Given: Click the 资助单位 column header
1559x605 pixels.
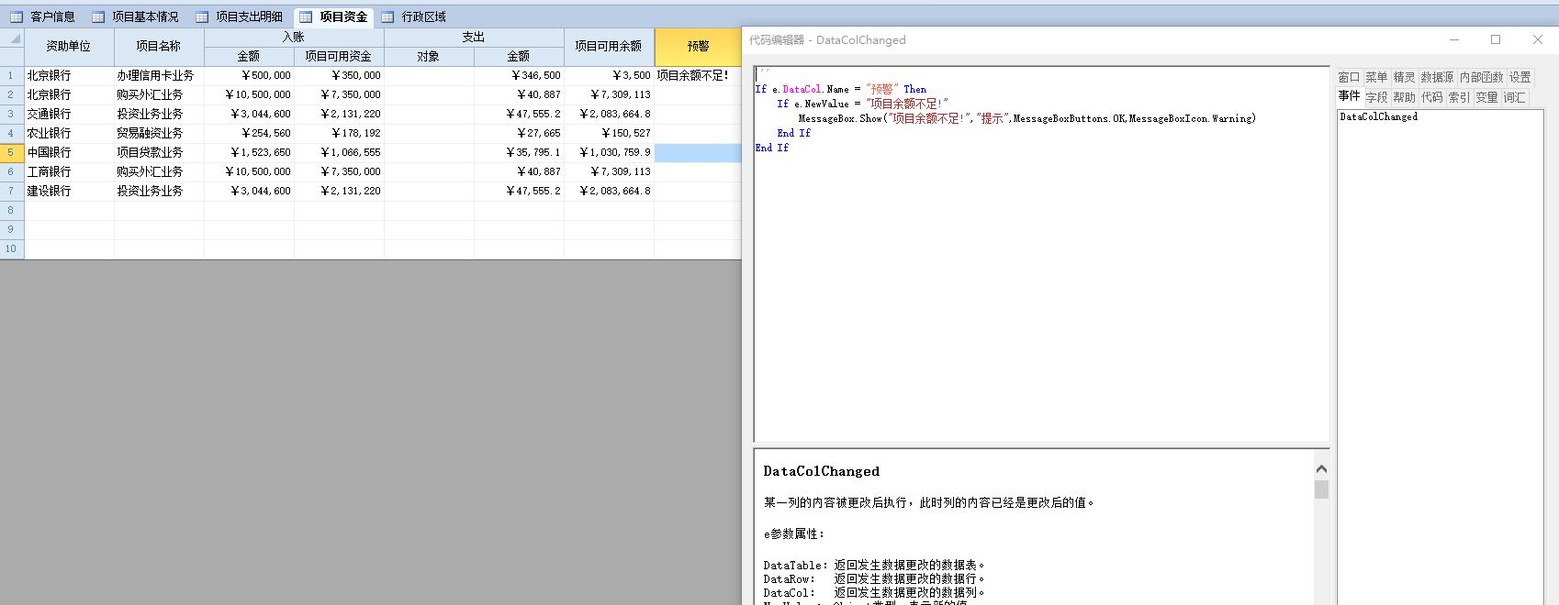Looking at the screenshot, I should [x=69, y=46].
